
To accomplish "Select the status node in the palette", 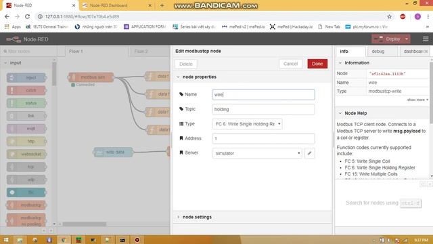I will [26, 103].
